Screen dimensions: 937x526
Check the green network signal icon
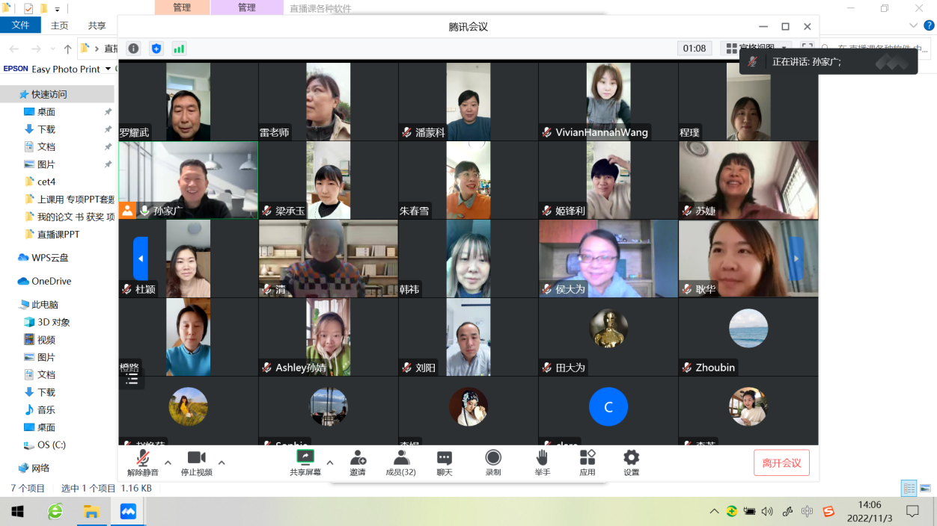[179, 49]
